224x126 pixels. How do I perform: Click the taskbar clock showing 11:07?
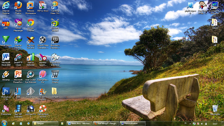[x=215, y=124]
